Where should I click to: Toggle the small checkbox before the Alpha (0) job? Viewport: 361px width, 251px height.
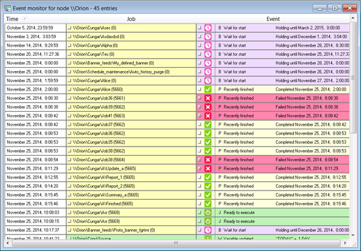70,45
